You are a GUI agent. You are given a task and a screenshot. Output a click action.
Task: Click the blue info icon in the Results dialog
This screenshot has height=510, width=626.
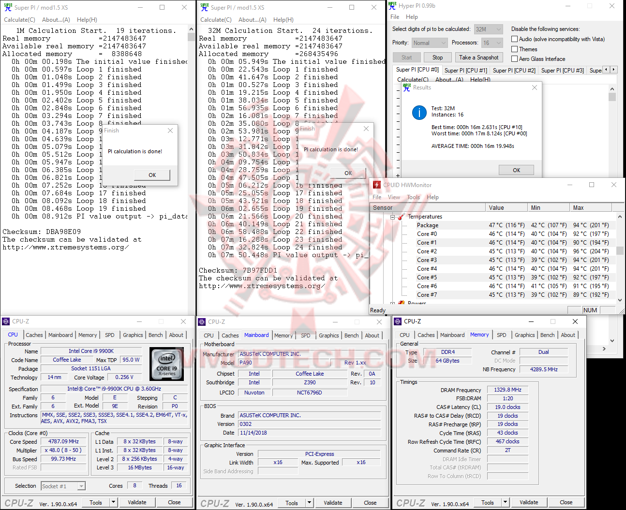[419, 113]
